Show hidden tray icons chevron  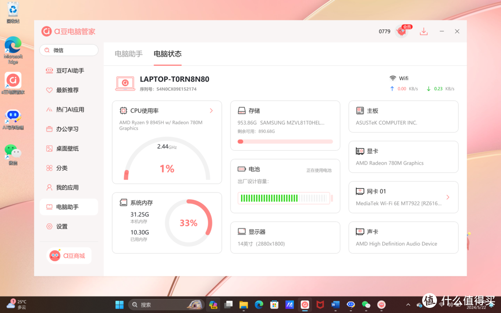pos(408,305)
